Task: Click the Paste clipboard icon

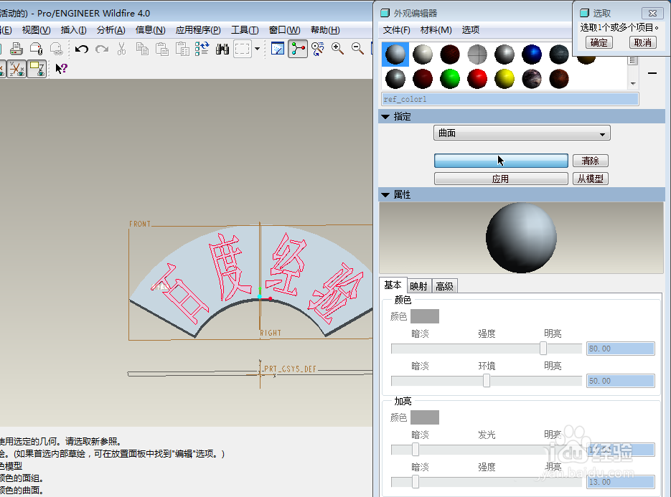Action: (x=161, y=49)
